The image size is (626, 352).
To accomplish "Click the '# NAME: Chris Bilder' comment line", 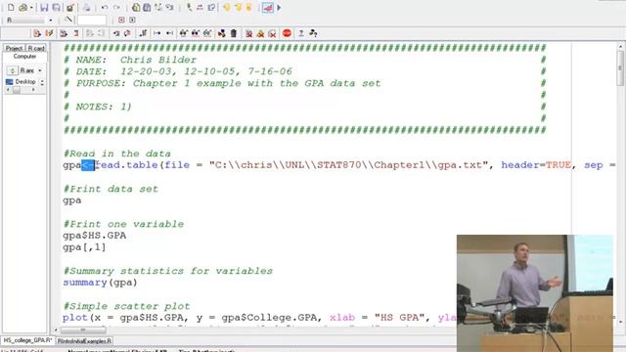I will tap(130, 60).
